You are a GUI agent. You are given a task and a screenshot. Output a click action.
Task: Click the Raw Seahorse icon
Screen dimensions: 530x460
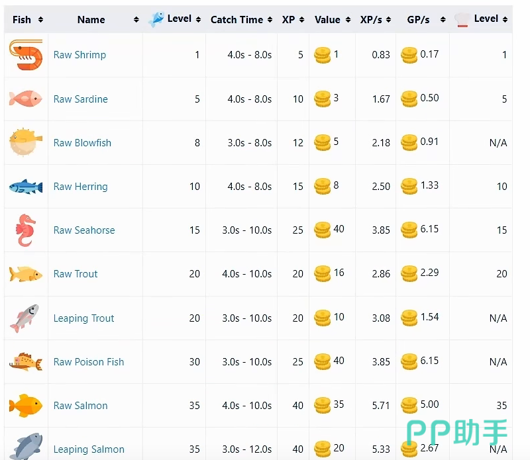[26, 230]
